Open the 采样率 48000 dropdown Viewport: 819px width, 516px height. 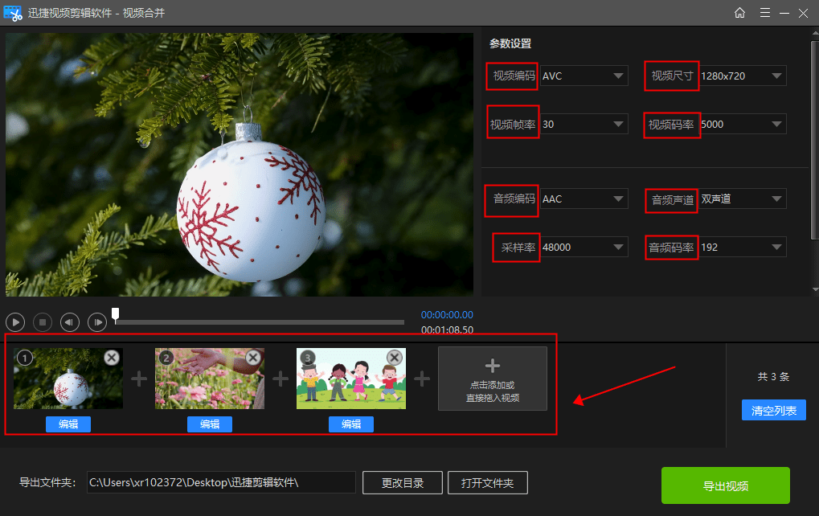coord(584,247)
